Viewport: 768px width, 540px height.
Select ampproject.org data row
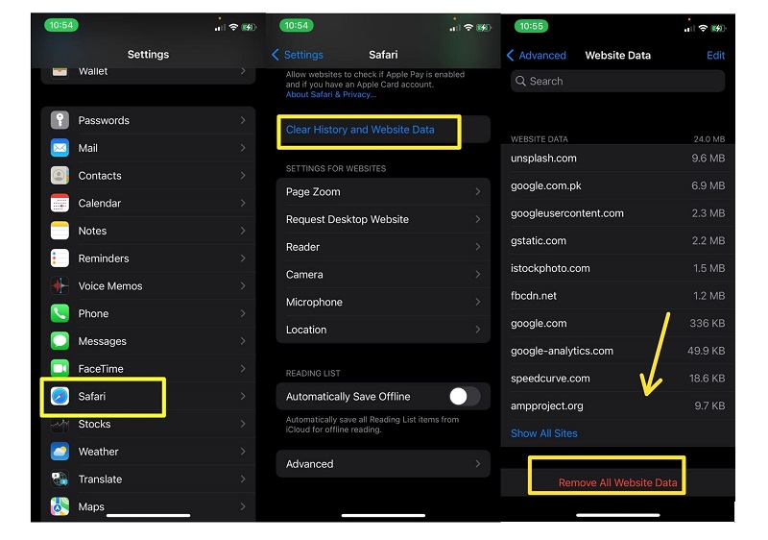tap(617, 405)
